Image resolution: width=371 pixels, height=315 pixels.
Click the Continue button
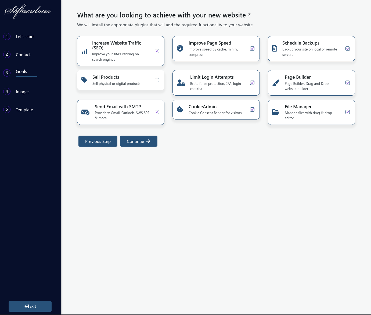tap(139, 141)
